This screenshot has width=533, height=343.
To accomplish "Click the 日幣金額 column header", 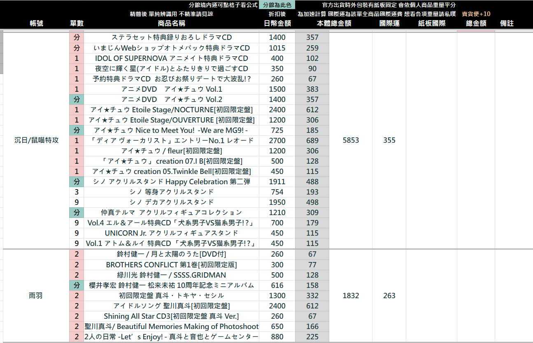I will click(277, 23).
